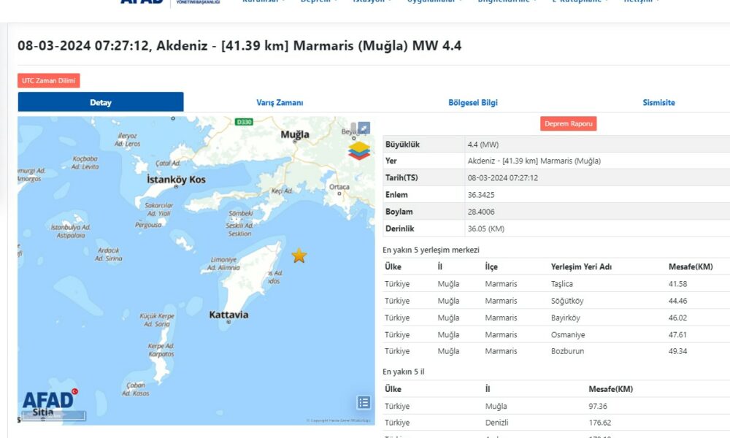Toggle the UTC Zaman Dilimi time zone button
Image resolution: width=730 pixels, height=438 pixels.
tap(48, 80)
